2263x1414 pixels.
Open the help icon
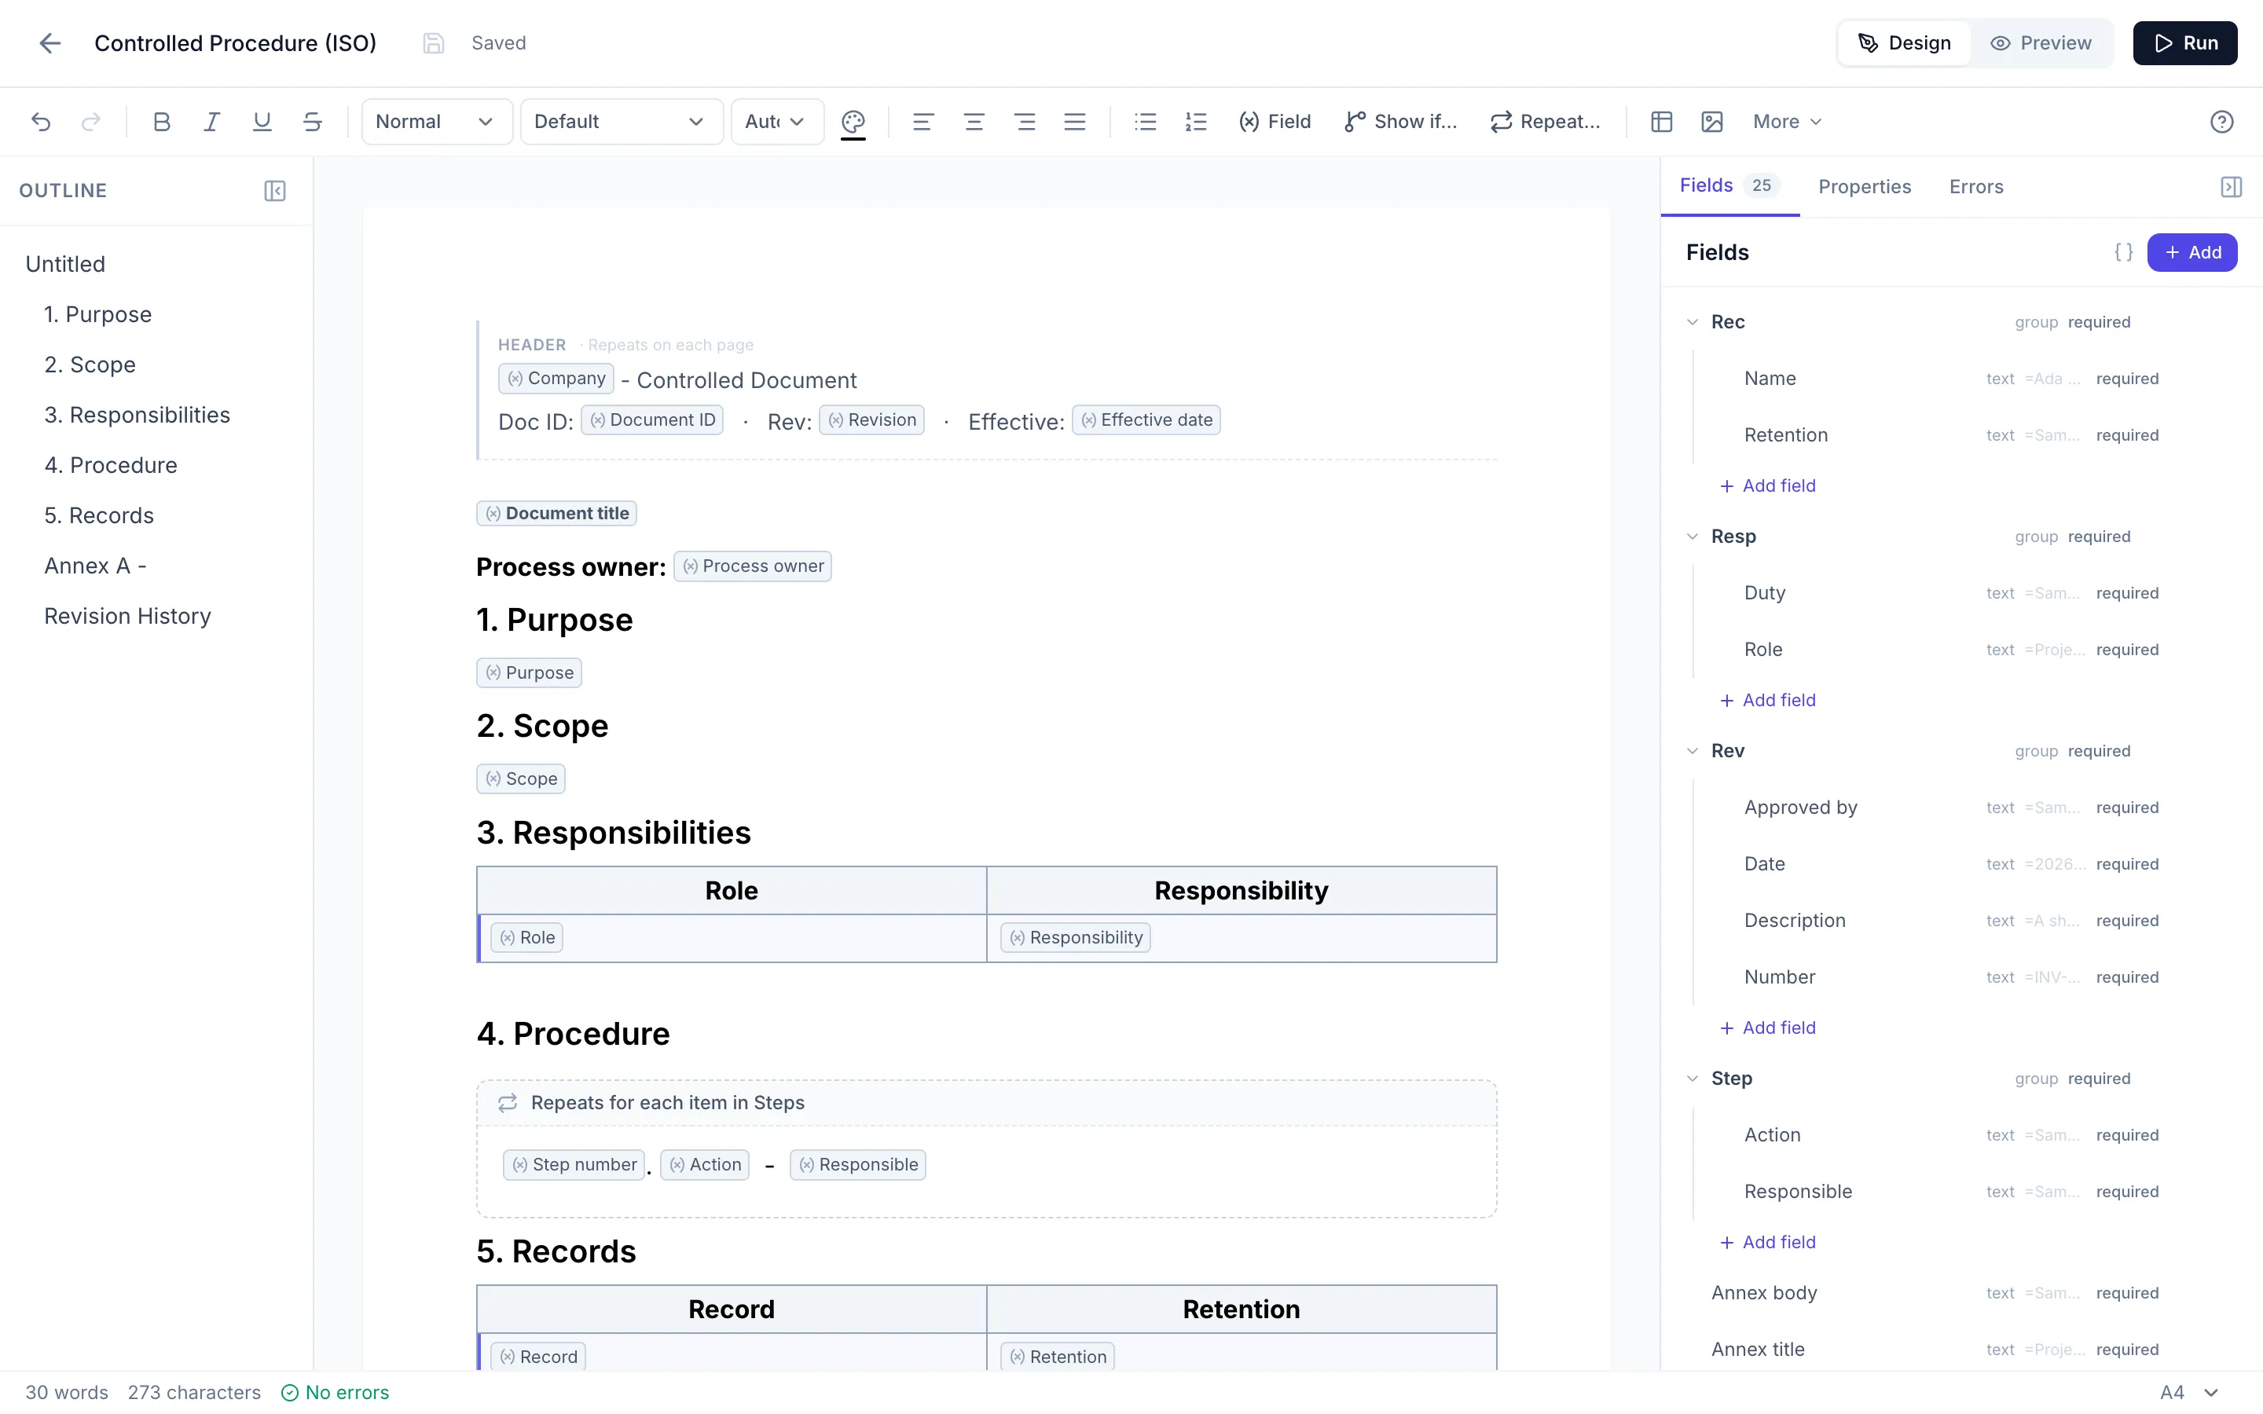pyautogui.click(x=2222, y=122)
